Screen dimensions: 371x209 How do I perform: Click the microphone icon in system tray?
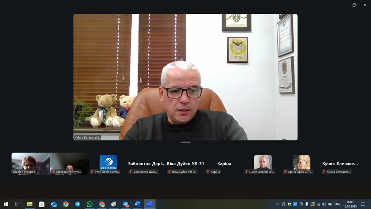[x=307, y=204]
